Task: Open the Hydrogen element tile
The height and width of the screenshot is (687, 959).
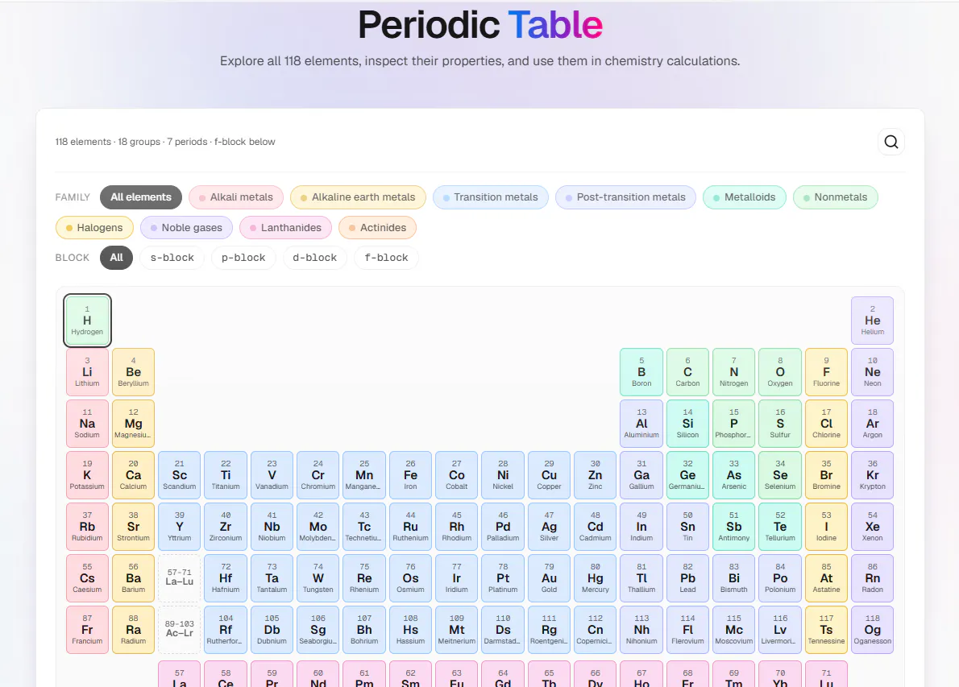Action: coord(88,321)
